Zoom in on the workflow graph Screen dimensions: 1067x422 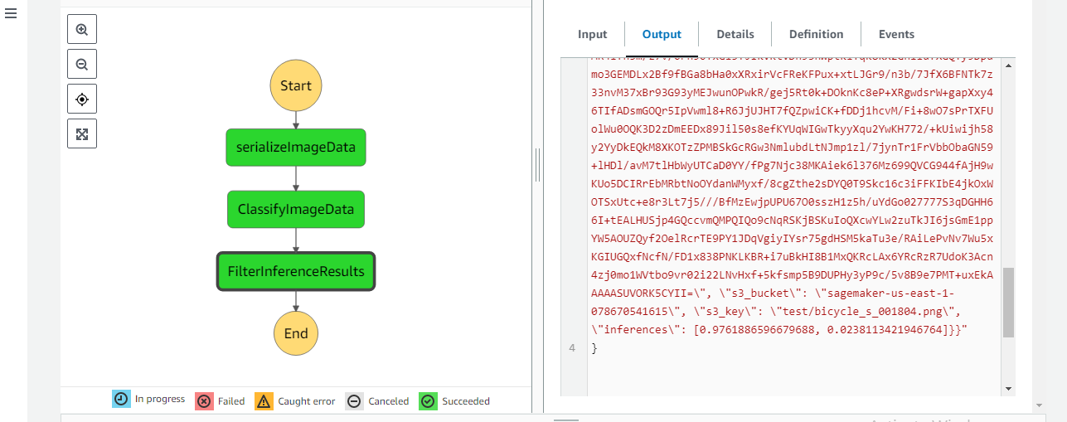[82, 30]
